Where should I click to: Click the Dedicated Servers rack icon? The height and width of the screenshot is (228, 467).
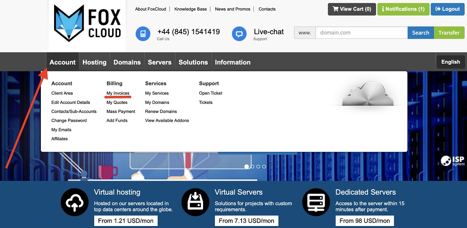316,202
